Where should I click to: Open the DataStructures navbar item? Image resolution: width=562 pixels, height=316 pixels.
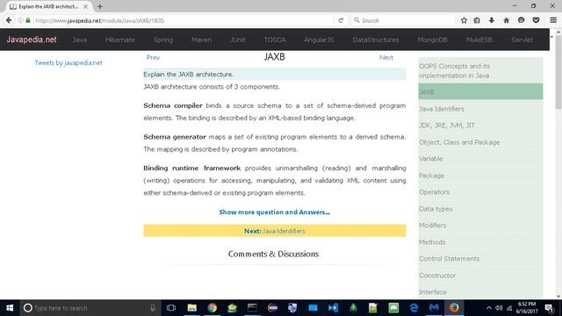tap(376, 39)
